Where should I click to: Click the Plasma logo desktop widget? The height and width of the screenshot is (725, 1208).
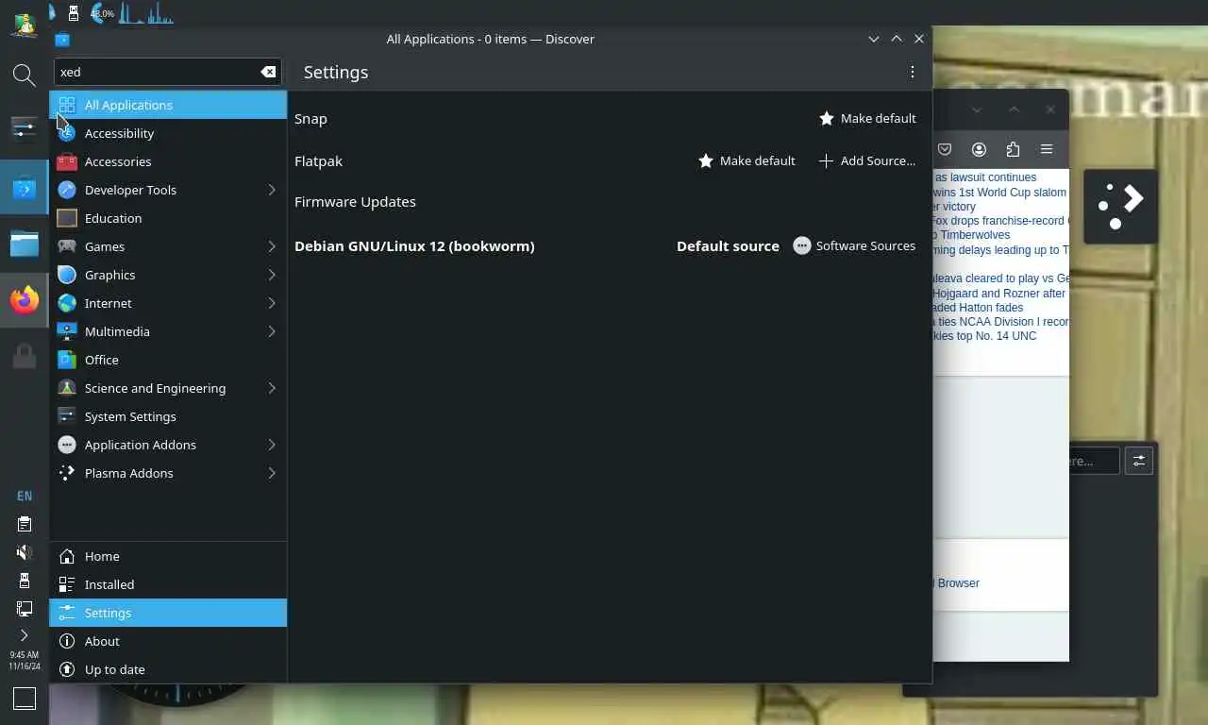point(1120,207)
